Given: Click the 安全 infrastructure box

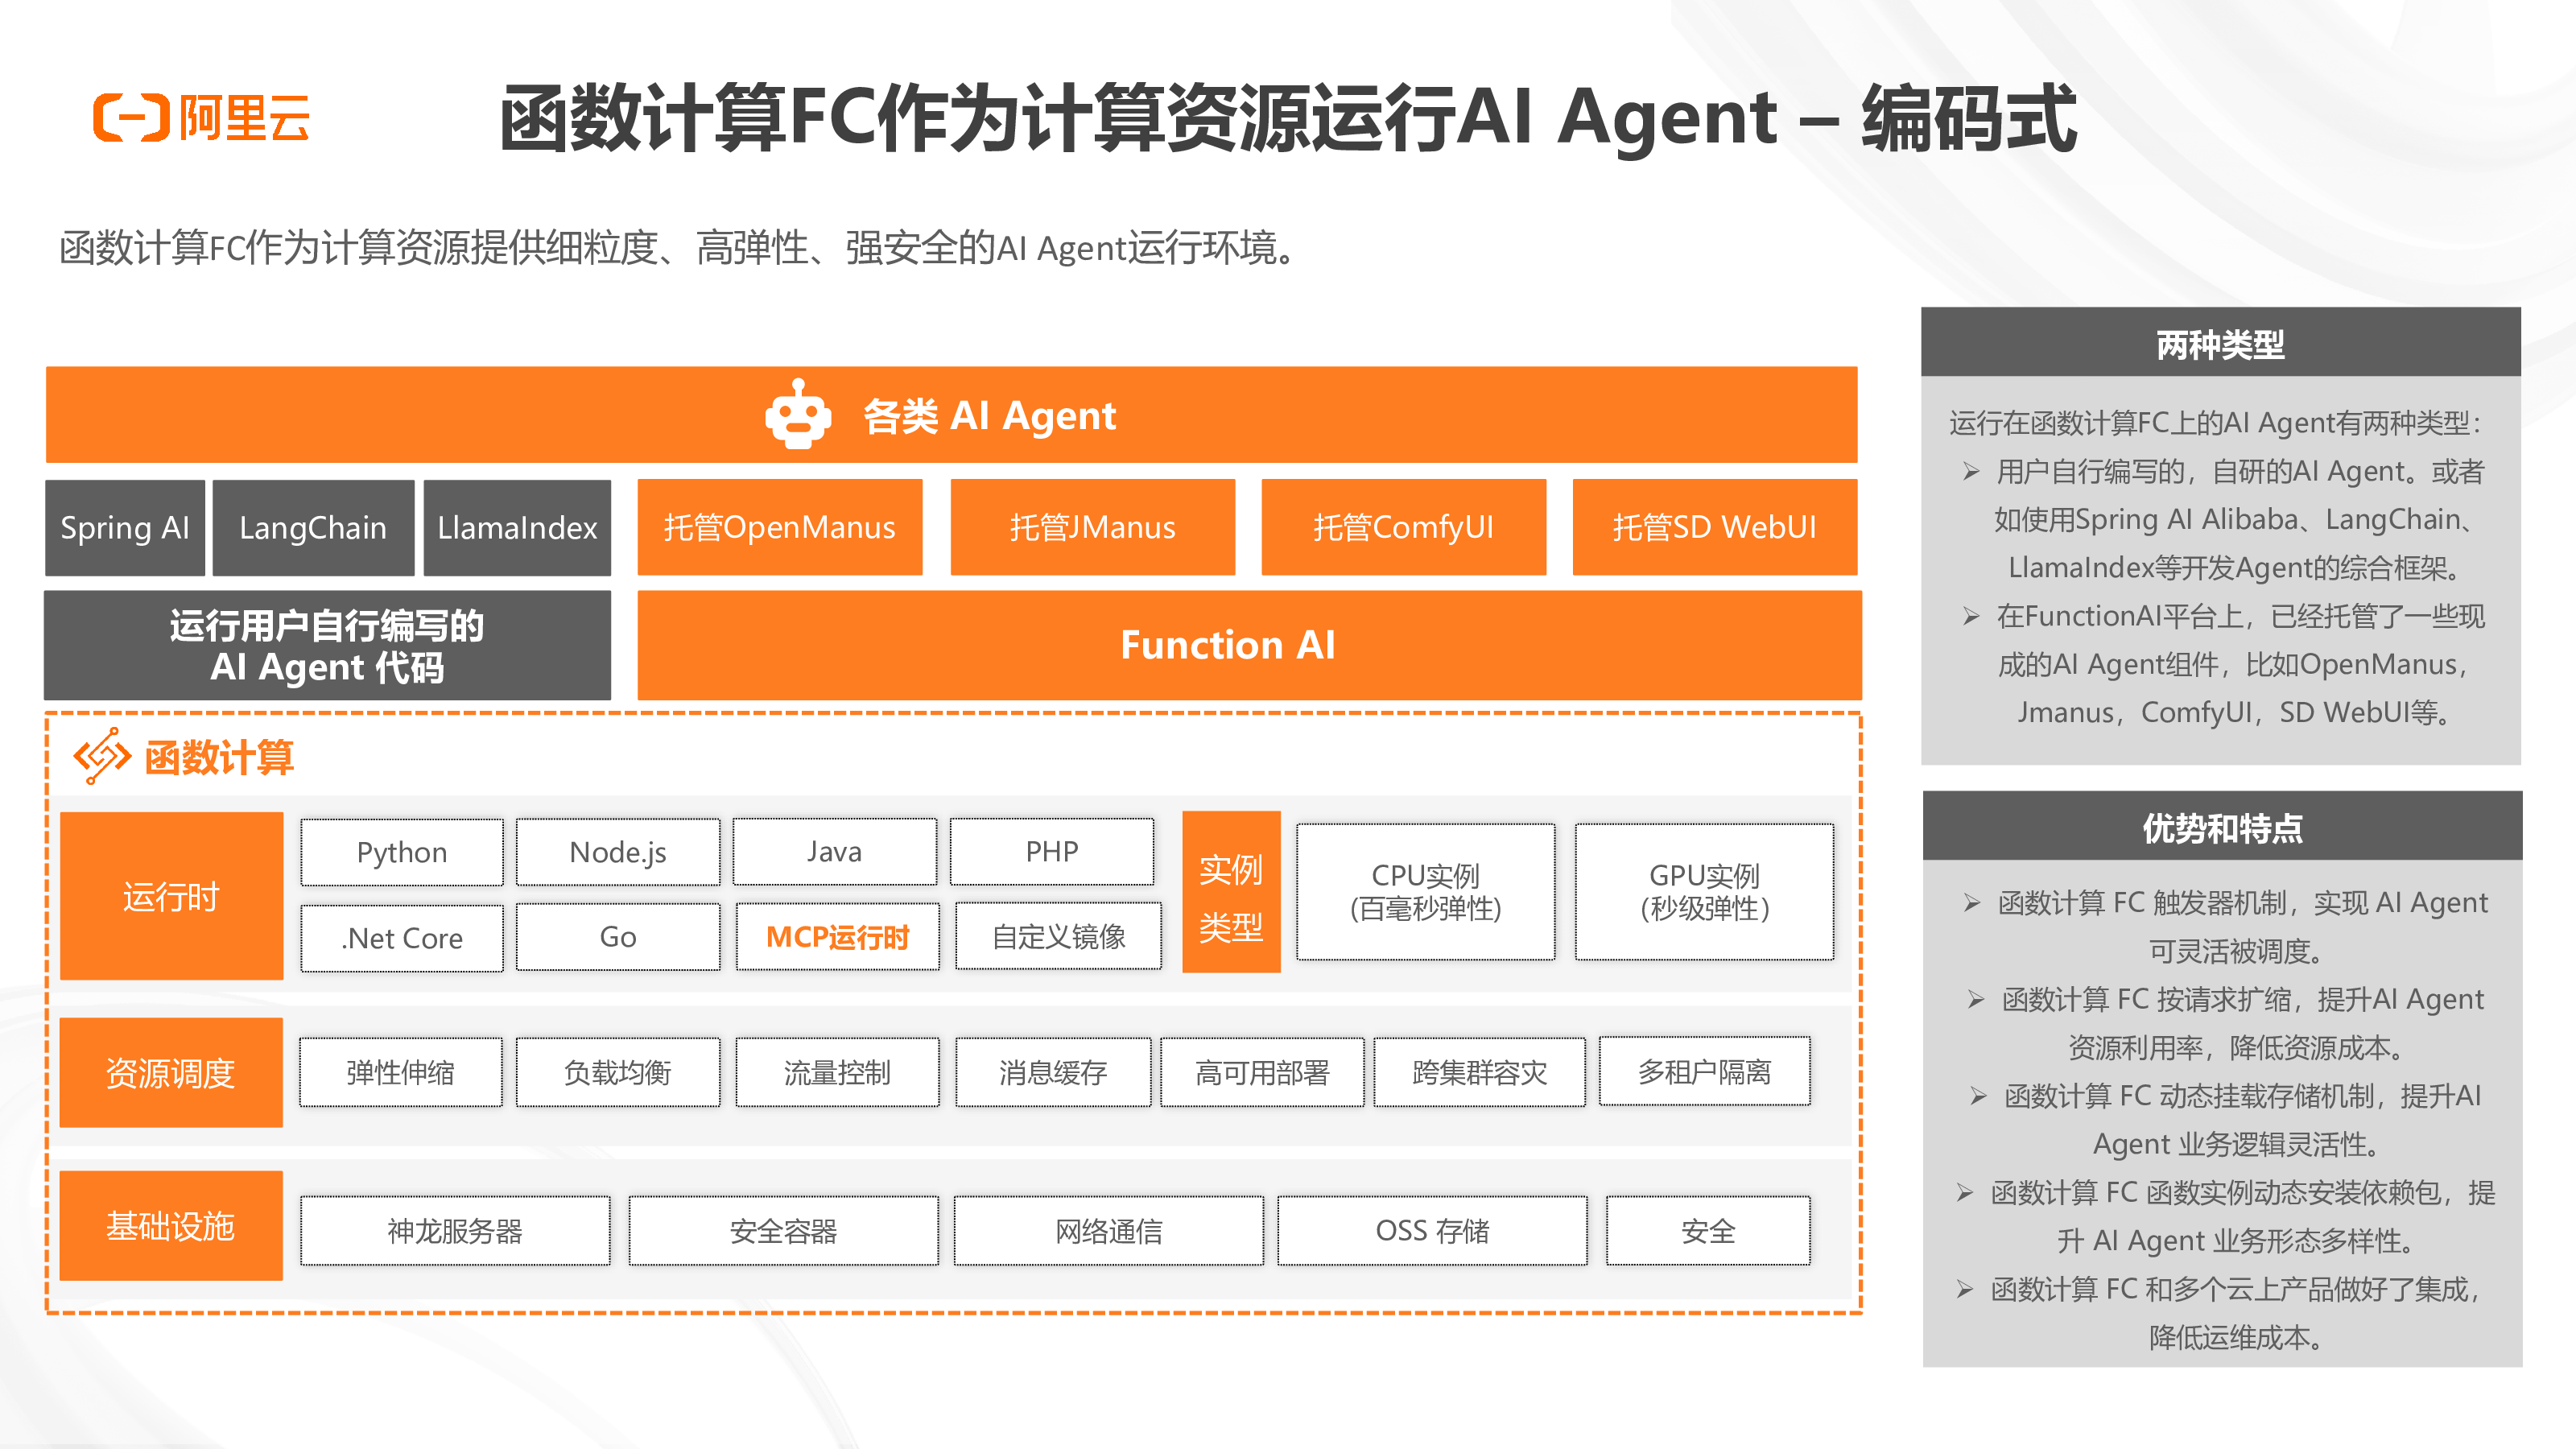Looking at the screenshot, I should 1709,1231.
